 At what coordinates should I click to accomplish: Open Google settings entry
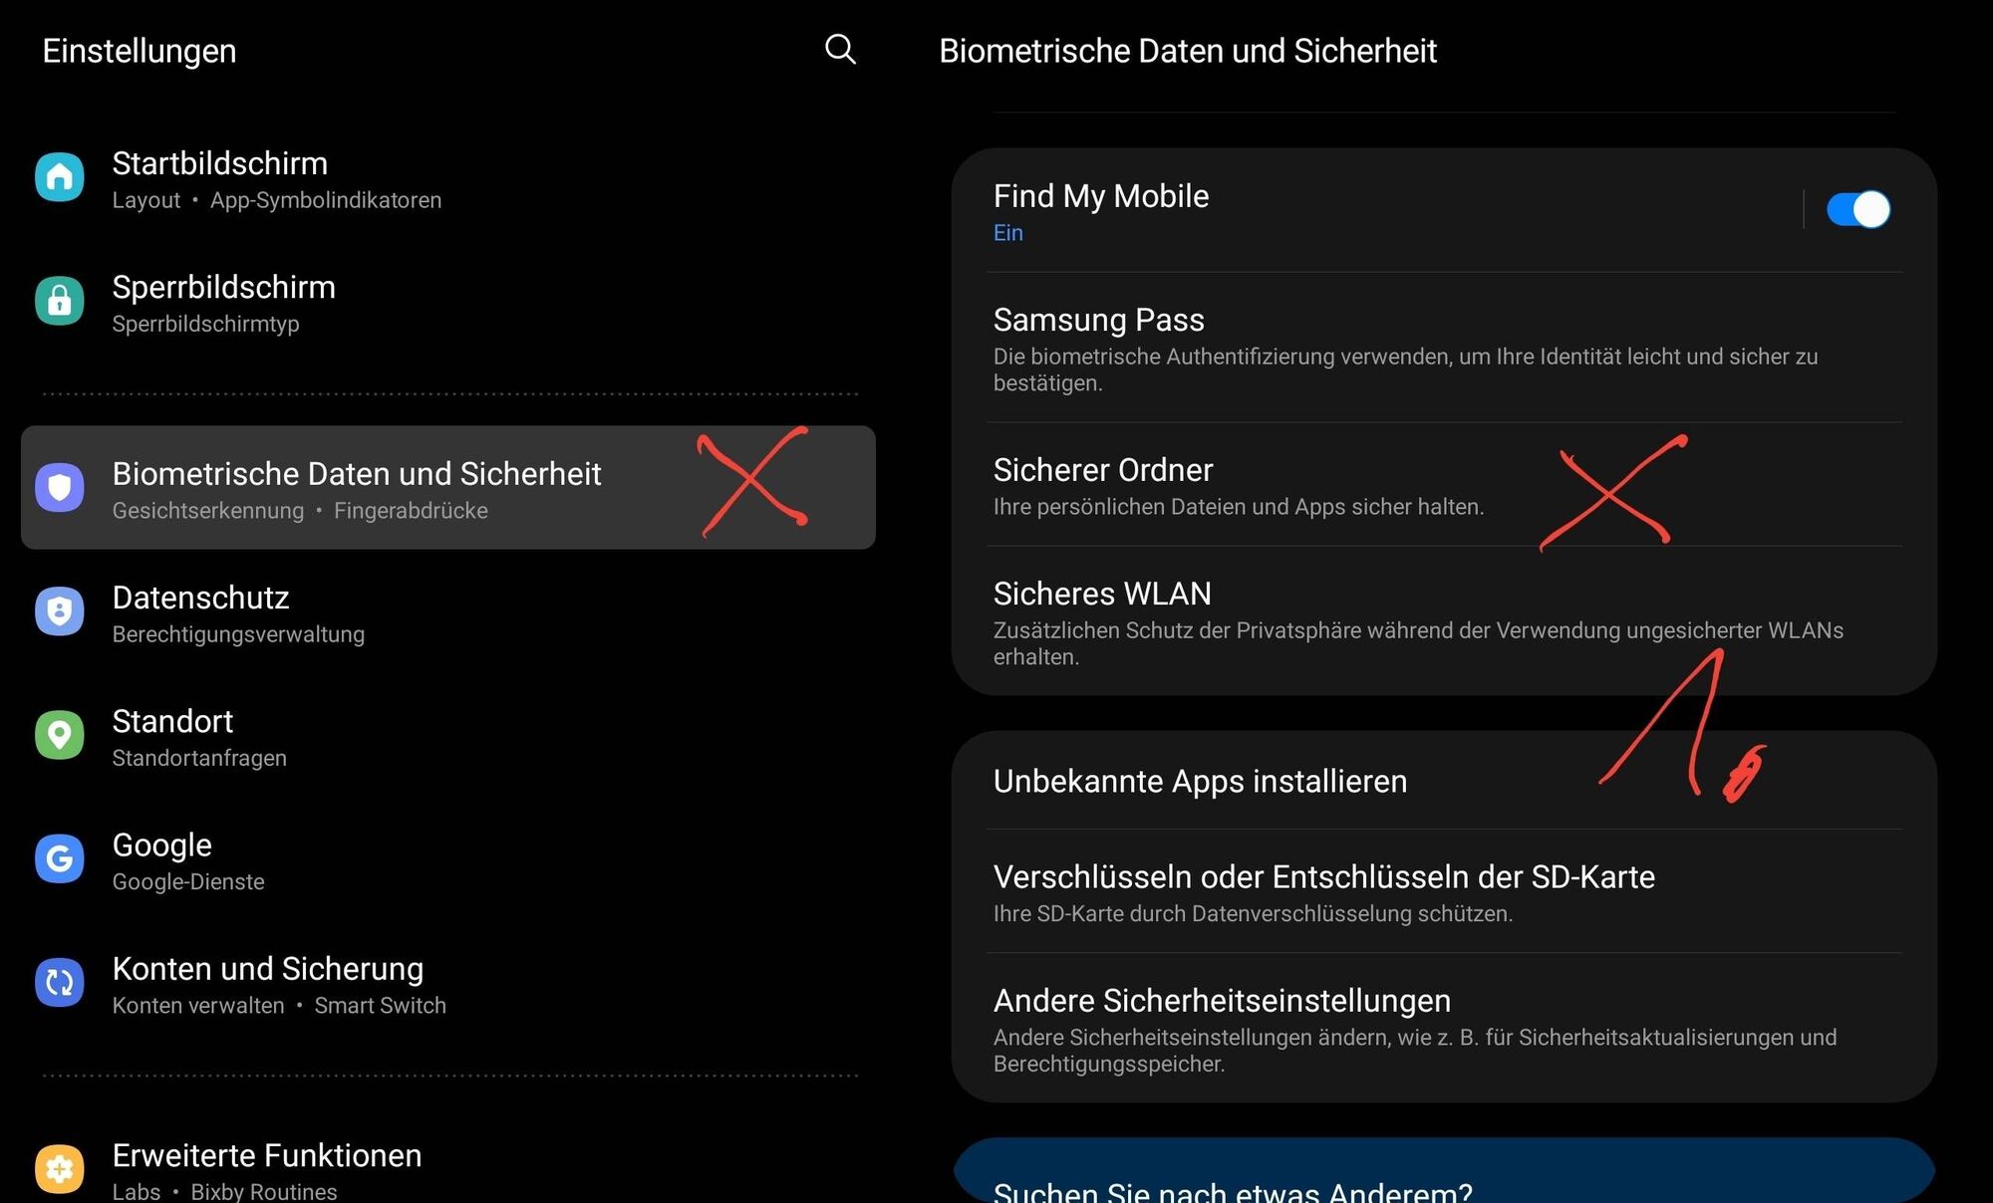(x=448, y=858)
